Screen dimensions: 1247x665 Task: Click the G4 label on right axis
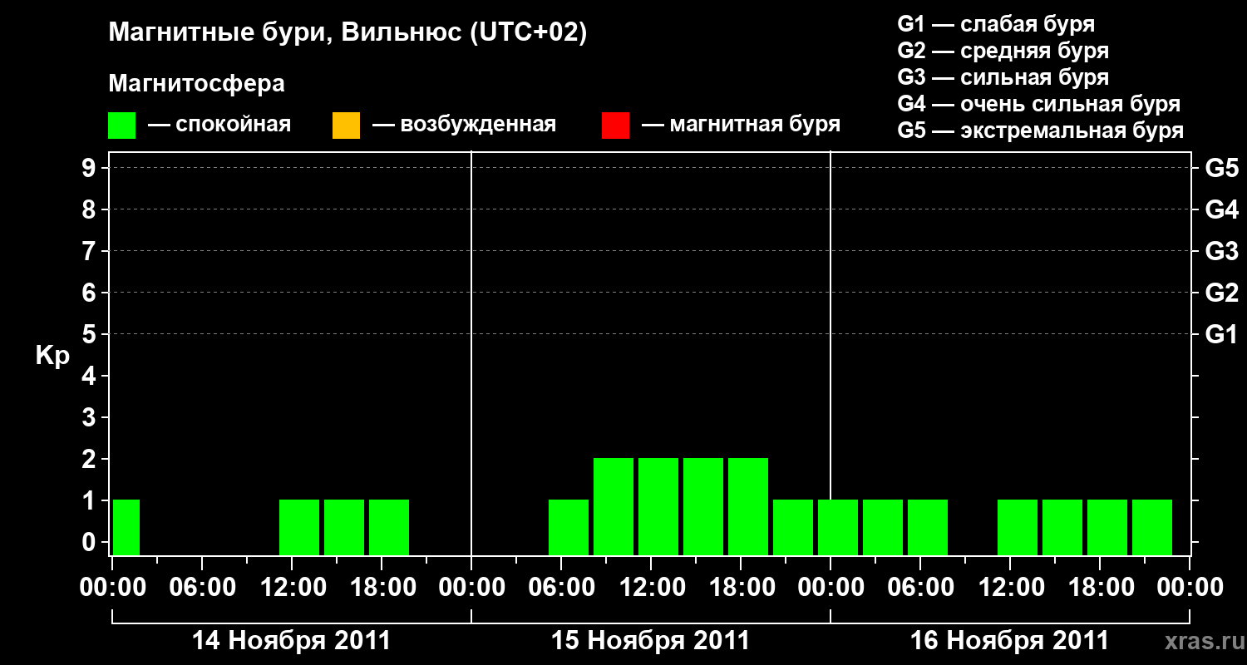(1222, 209)
